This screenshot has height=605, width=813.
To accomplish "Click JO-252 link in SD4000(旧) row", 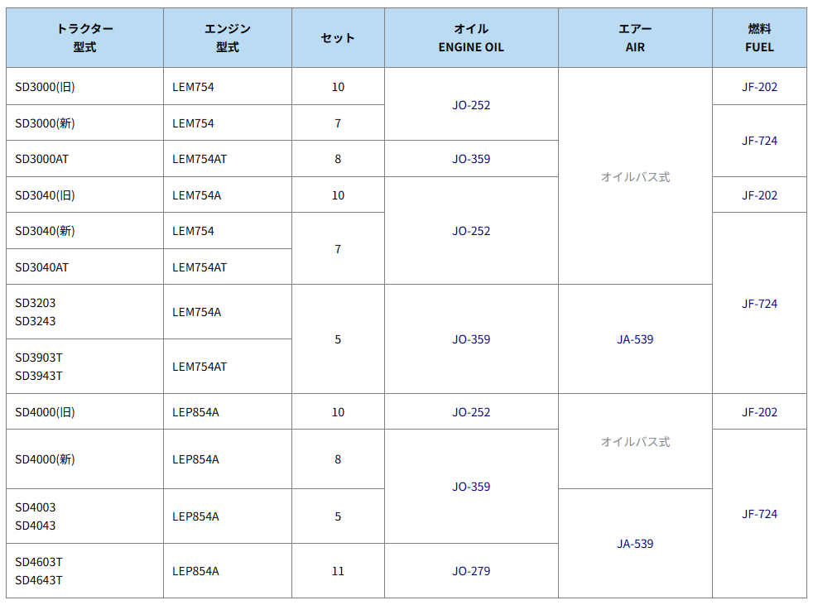I will click(471, 412).
